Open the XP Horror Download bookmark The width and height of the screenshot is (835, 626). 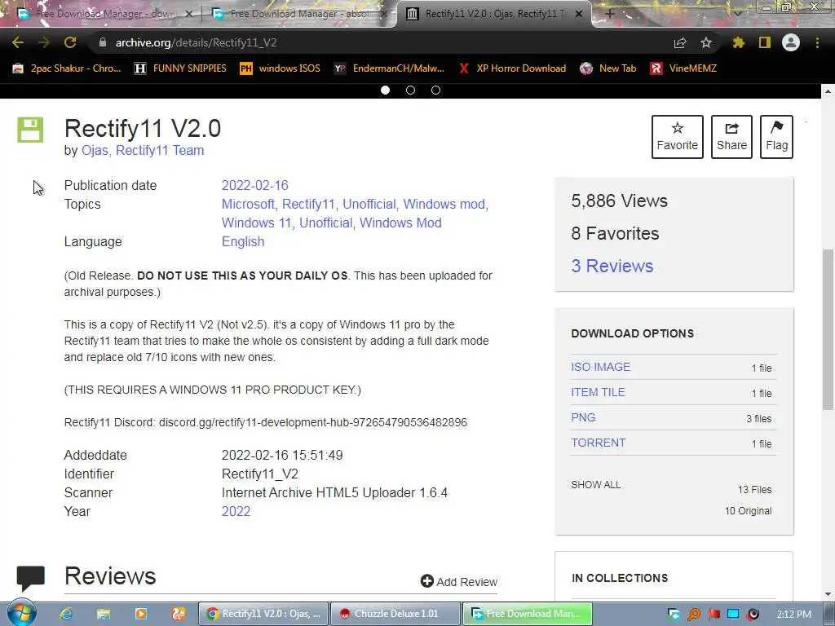coord(512,68)
